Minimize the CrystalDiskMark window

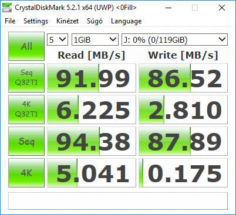coord(168,8)
